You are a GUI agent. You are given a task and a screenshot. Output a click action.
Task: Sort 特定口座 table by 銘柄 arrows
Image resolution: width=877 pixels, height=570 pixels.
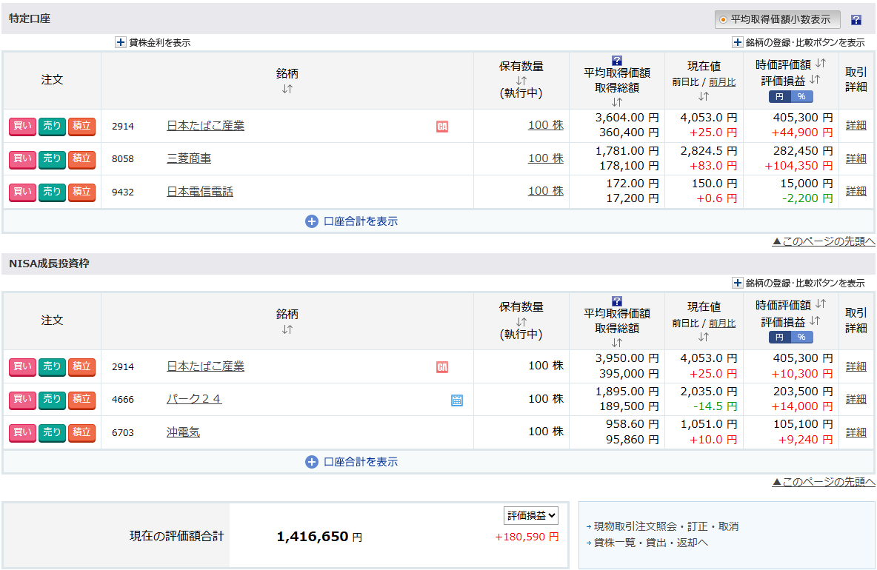pos(287,89)
